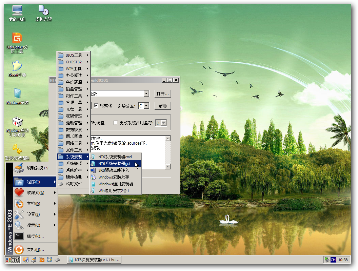Open the grayed D drive letter dropdown
358x271 pixels.
click(x=163, y=123)
